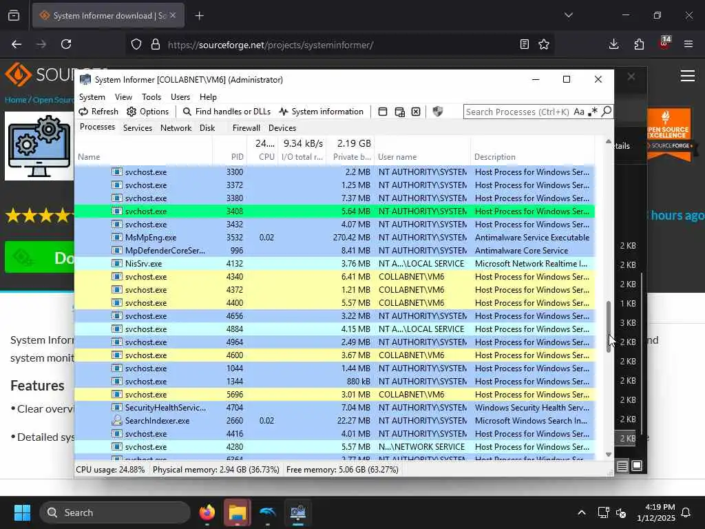The image size is (705, 529).
Task: Open Firefox extensions puzzle icon
Action: click(639, 44)
